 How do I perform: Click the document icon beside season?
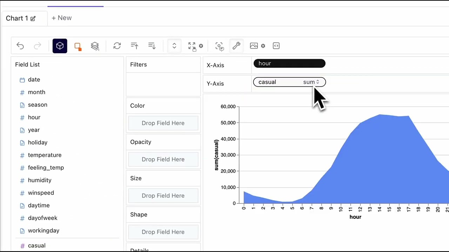coord(22,105)
